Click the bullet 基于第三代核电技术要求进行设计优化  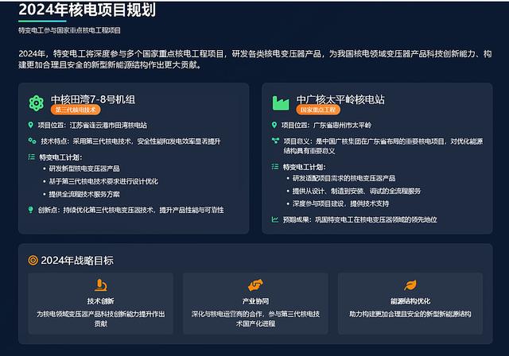pos(103,181)
